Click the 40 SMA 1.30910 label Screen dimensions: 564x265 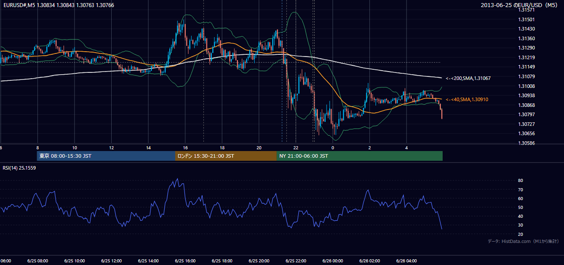(x=466, y=100)
